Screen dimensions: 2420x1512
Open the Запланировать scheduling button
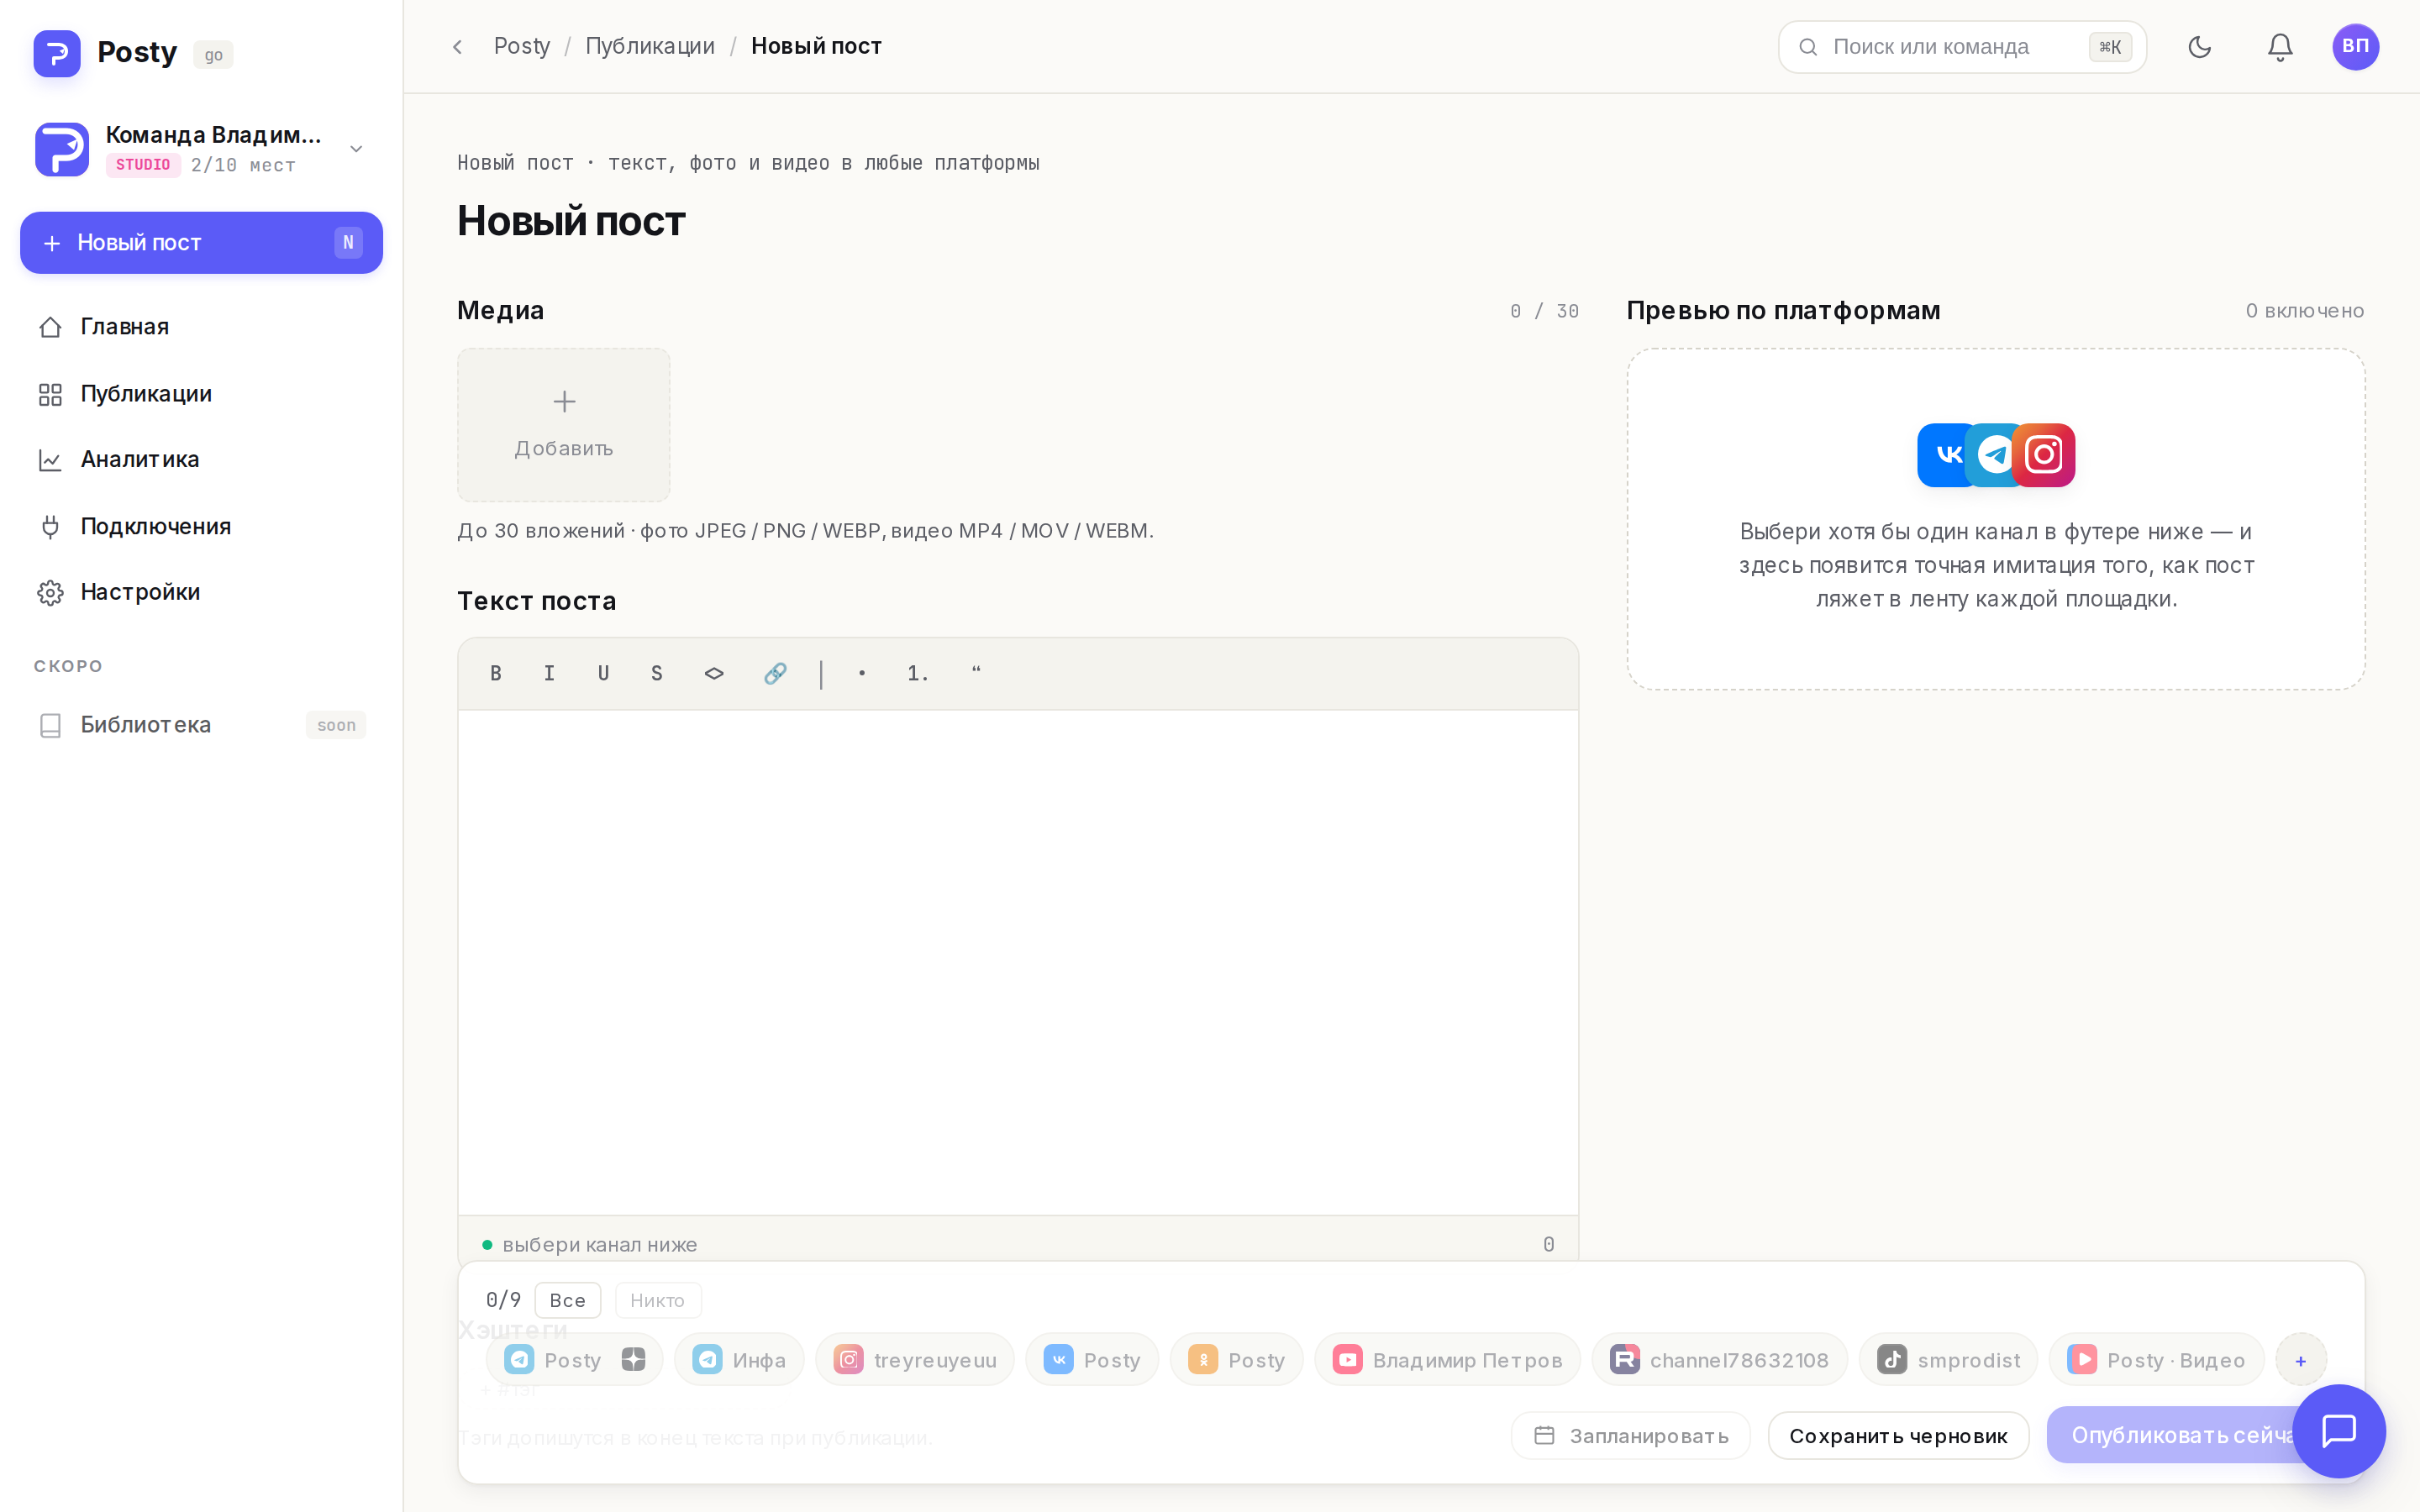click(1630, 1435)
